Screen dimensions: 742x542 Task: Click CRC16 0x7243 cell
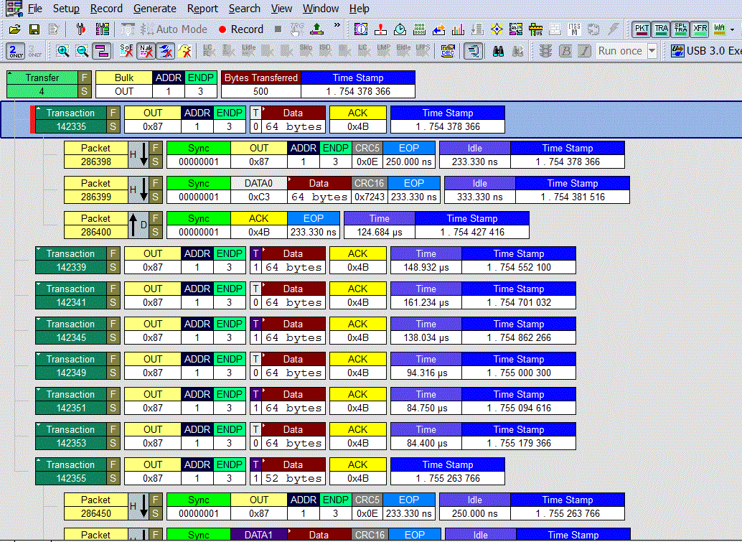[x=370, y=190]
